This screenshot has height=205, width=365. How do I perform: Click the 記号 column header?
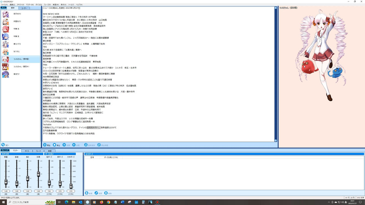point(92,157)
